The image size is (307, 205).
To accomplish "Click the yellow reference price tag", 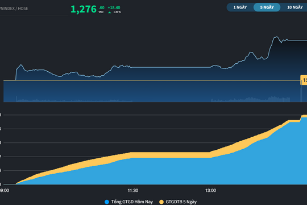I will coord(304,80).
